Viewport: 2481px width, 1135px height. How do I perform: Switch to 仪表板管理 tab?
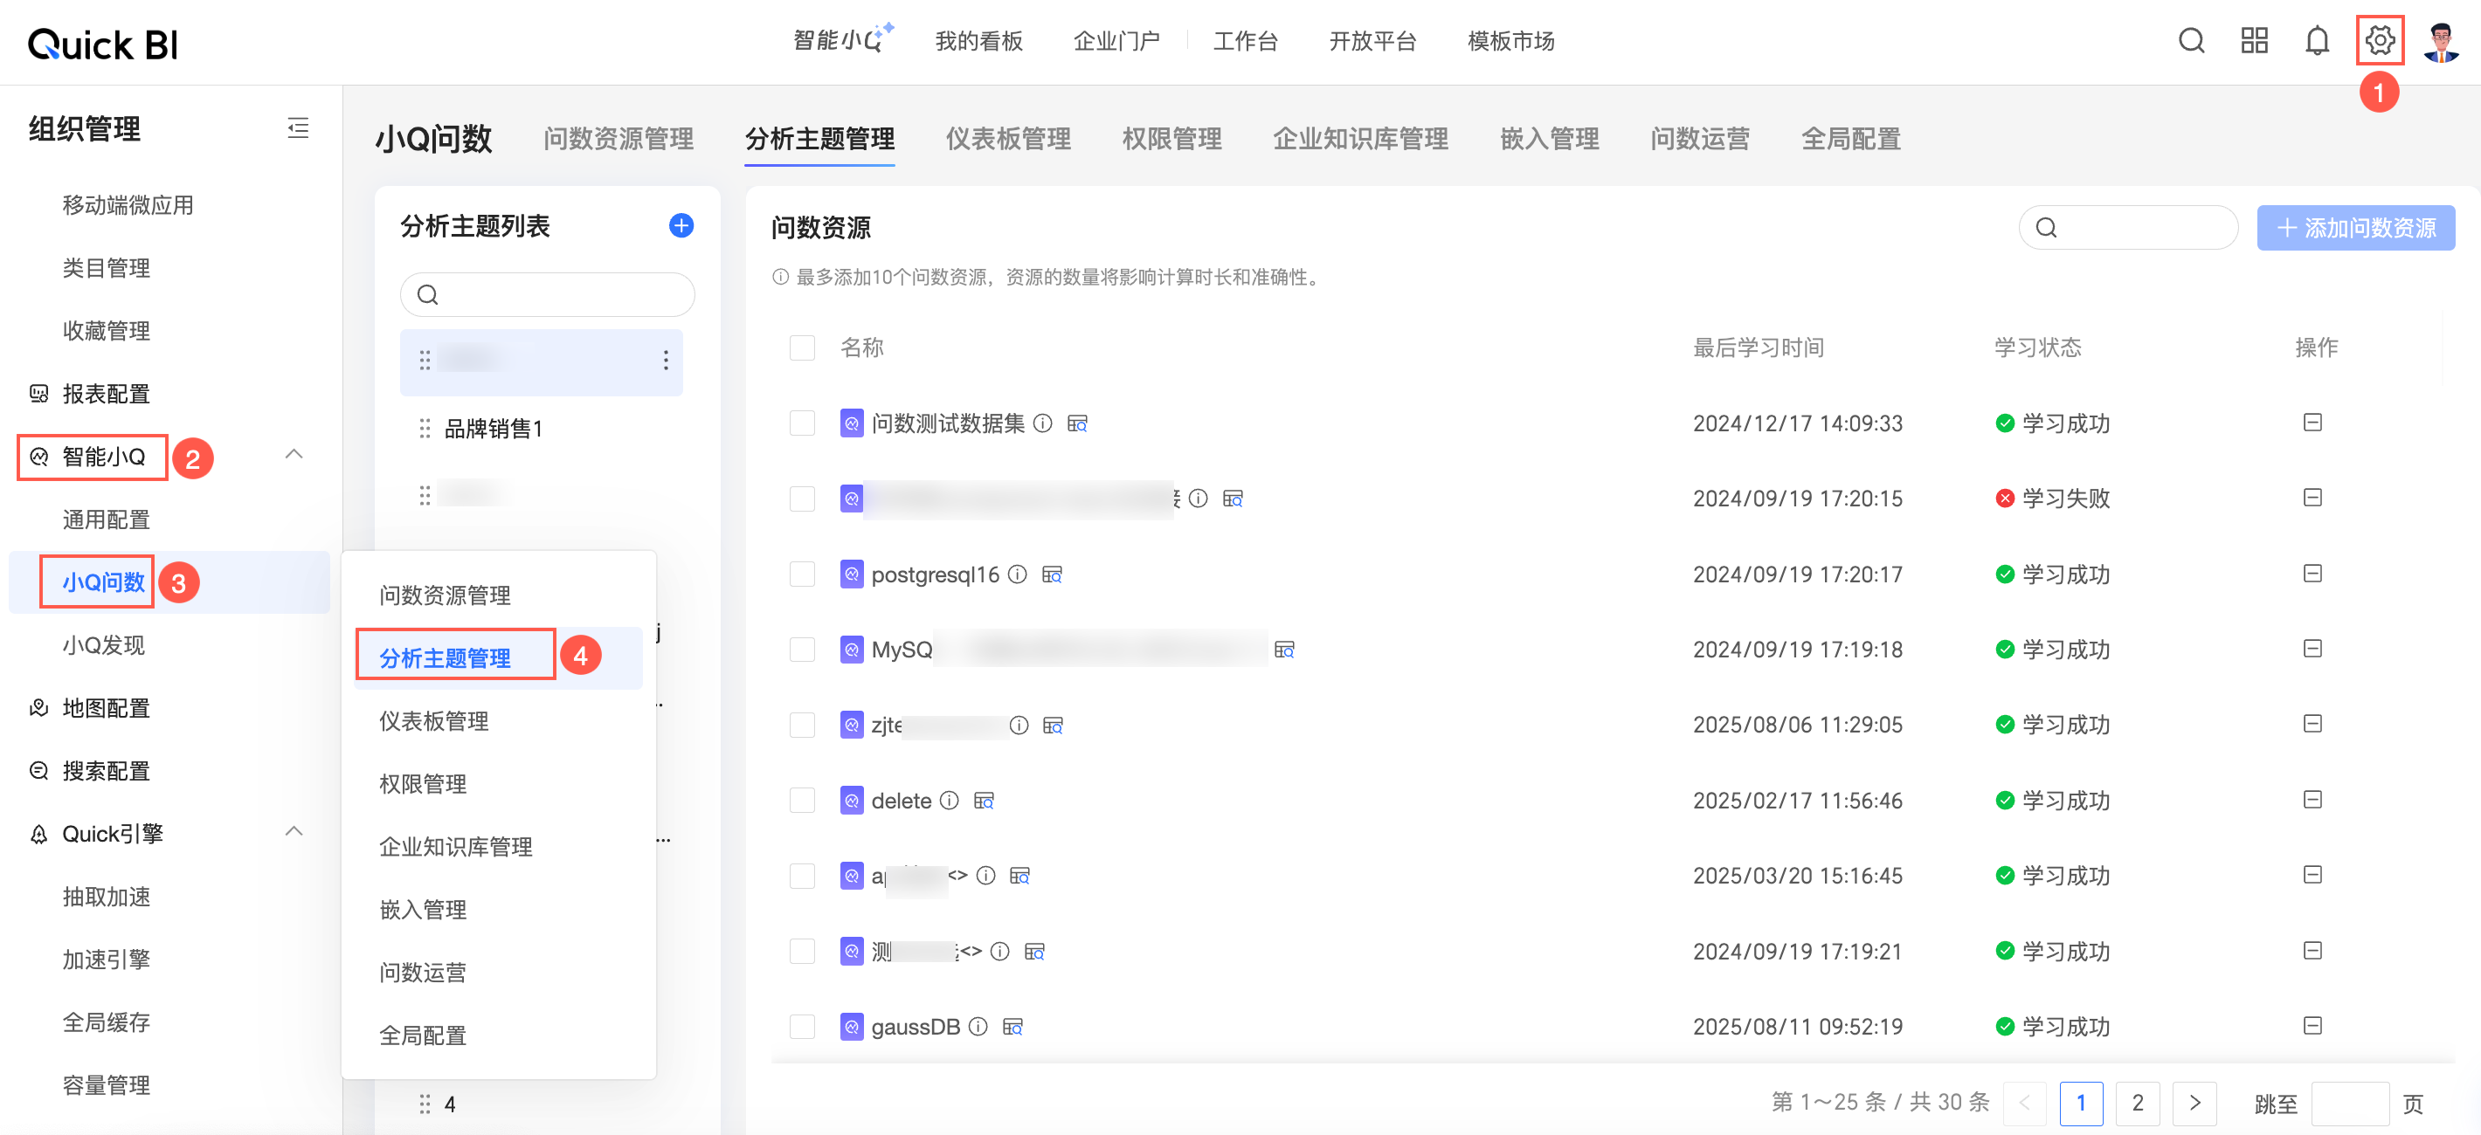click(x=1007, y=140)
